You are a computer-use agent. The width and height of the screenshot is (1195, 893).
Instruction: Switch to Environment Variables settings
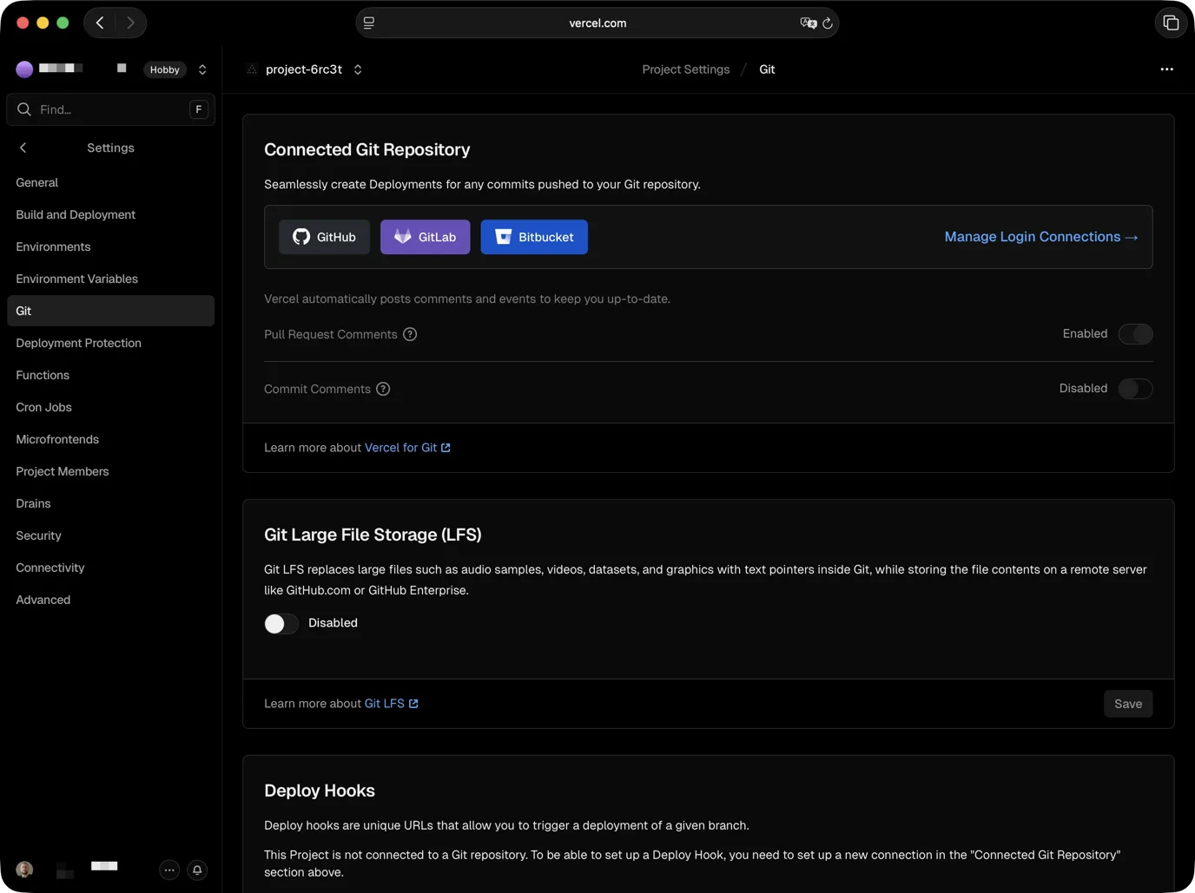coord(76,279)
